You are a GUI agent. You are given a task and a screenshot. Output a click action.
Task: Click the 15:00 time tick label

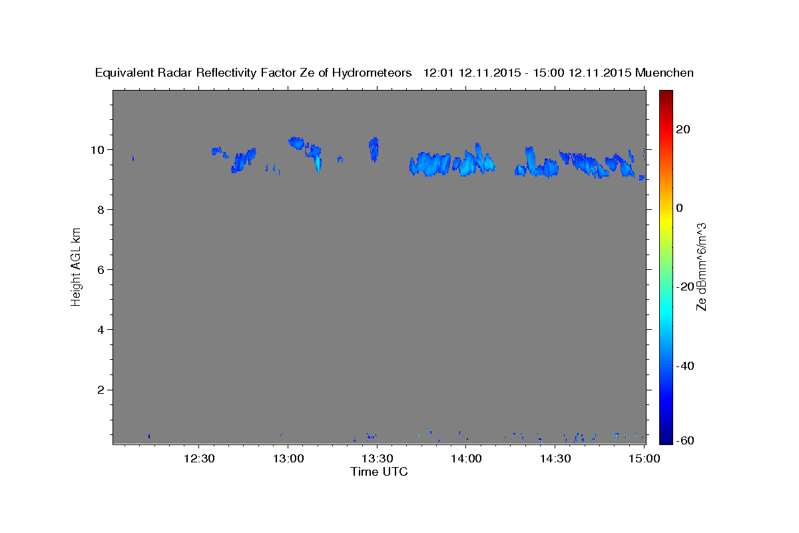pyautogui.click(x=645, y=458)
